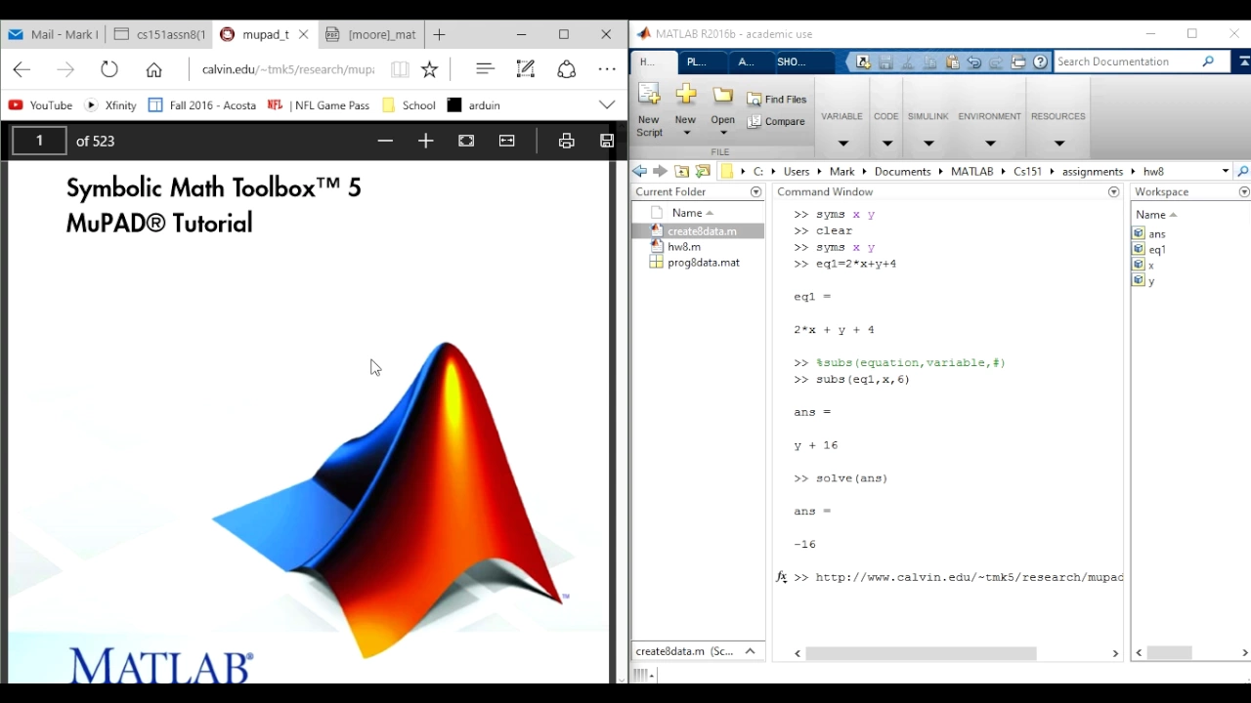
Task: Click the Command Window horizontal scrollbar
Action: tap(920, 653)
